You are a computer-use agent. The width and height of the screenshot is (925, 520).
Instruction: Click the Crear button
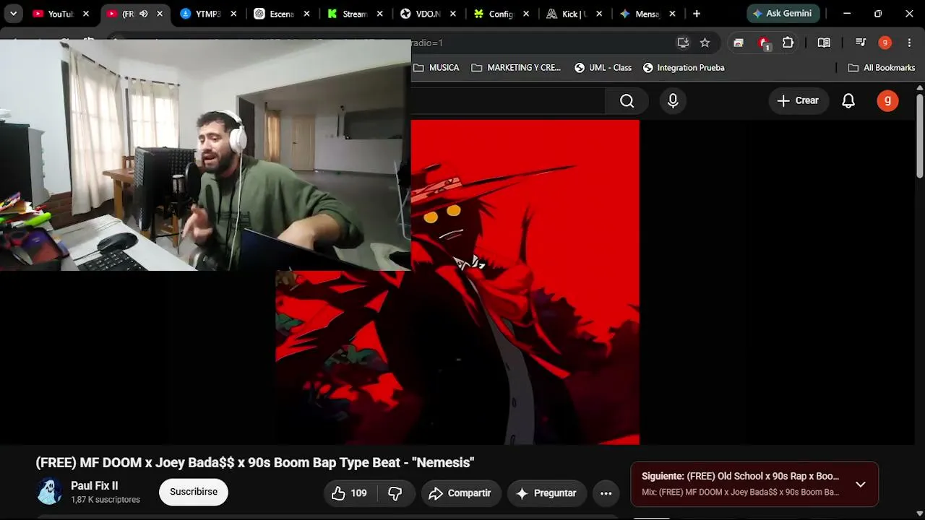[799, 101]
